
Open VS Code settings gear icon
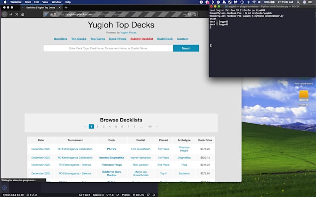pyautogui.click(x=5, y=188)
